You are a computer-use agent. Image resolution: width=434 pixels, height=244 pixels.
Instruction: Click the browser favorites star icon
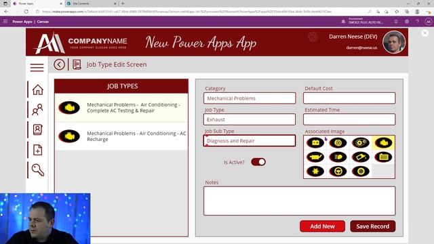pos(397,12)
